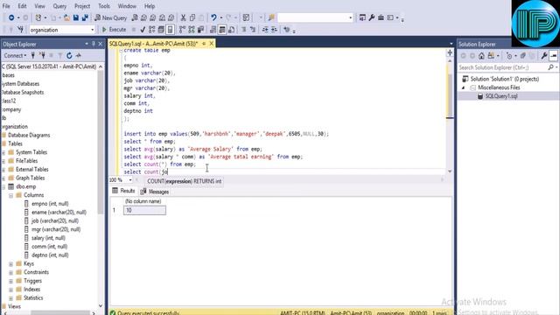This screenshot has height=315, width=560.
Task: Switch output to Results to Grid
Action: tap(222, 30)
